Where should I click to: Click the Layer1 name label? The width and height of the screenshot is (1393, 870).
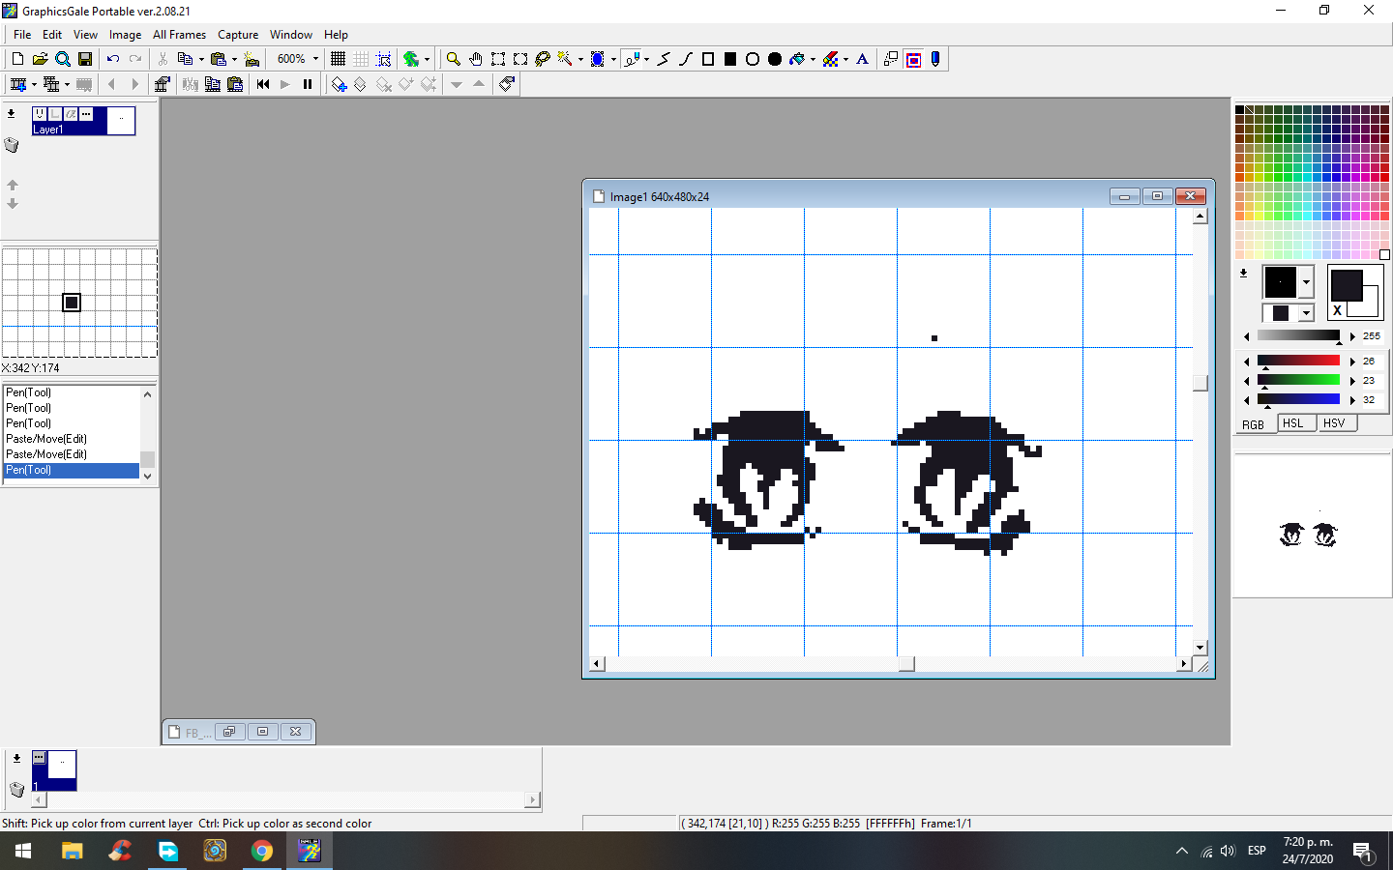[x=48, y=130]
